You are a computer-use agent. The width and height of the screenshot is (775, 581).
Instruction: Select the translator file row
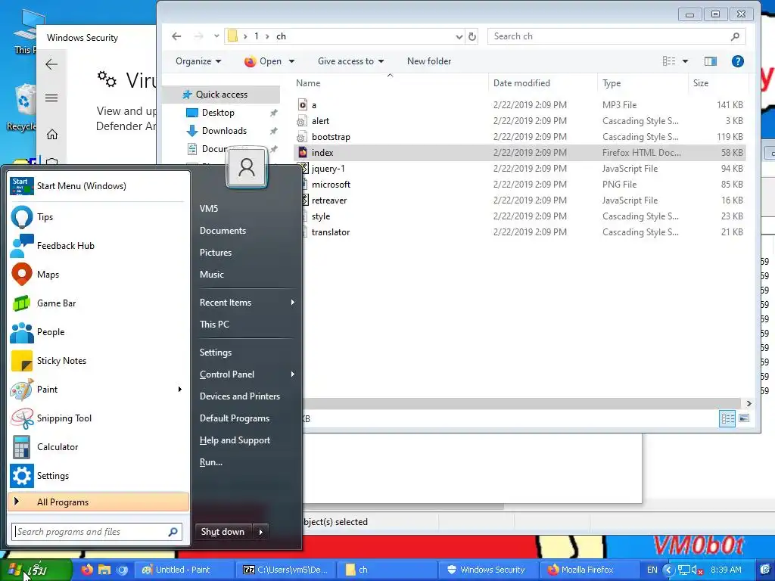click(x=519, y=232)
